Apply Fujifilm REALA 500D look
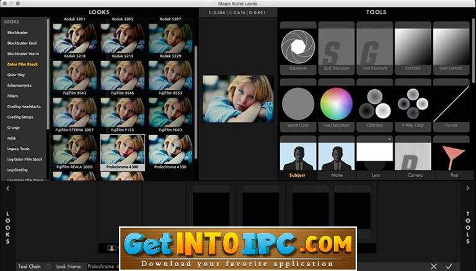The image size is (476, 271). point(74,150)
